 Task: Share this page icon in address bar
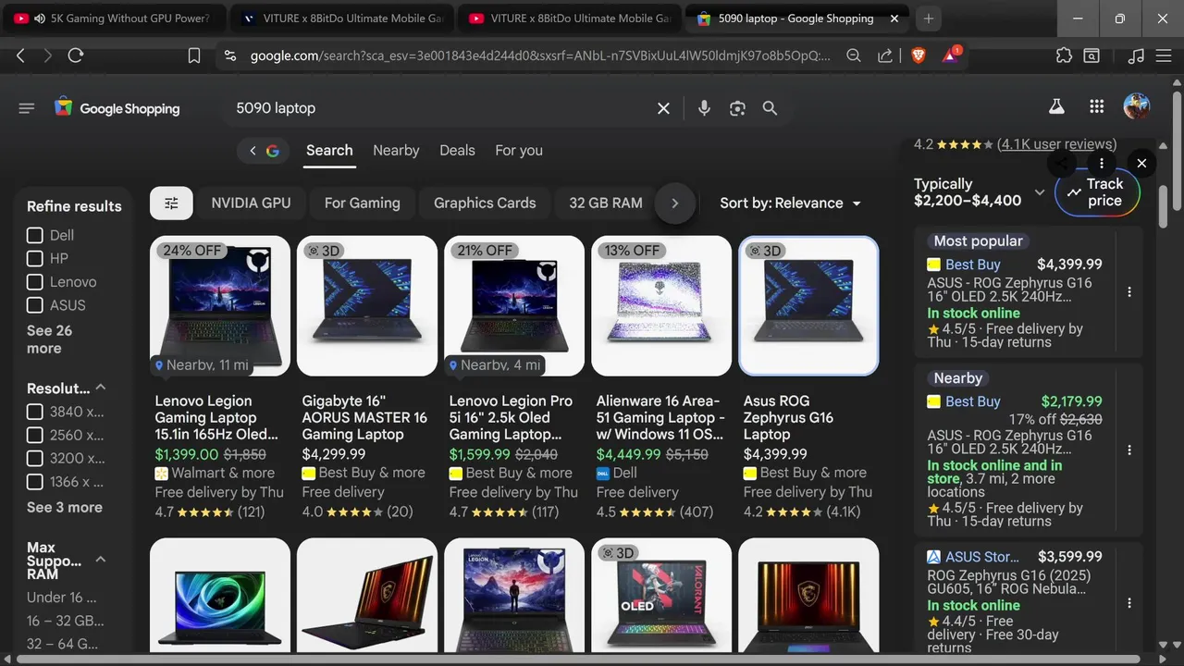(885, 55)
